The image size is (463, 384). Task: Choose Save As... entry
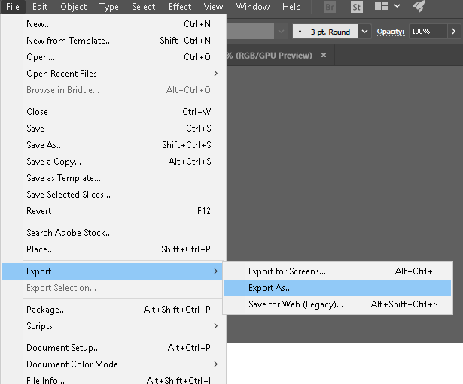coord(113,145)
